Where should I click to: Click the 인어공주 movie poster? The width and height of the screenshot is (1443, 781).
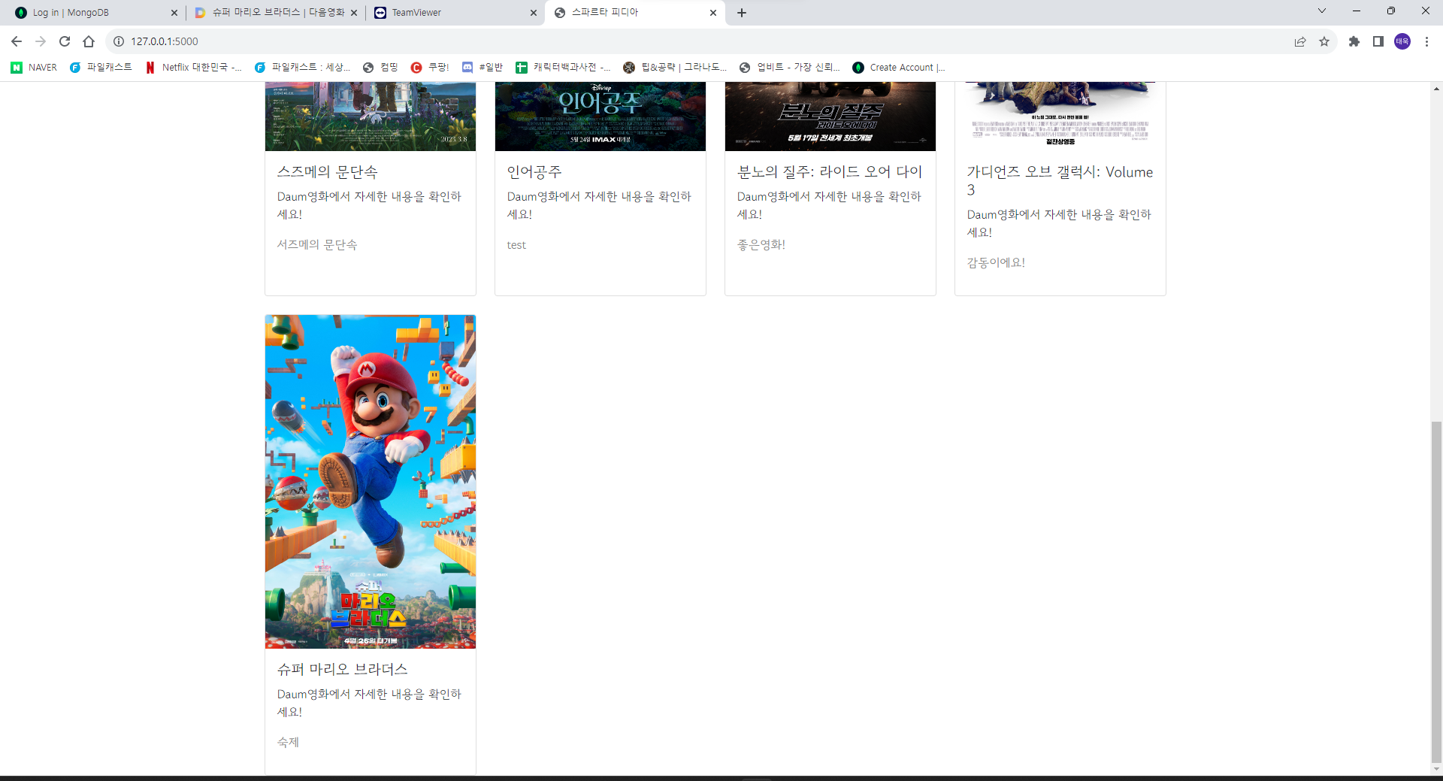(600, 117)
